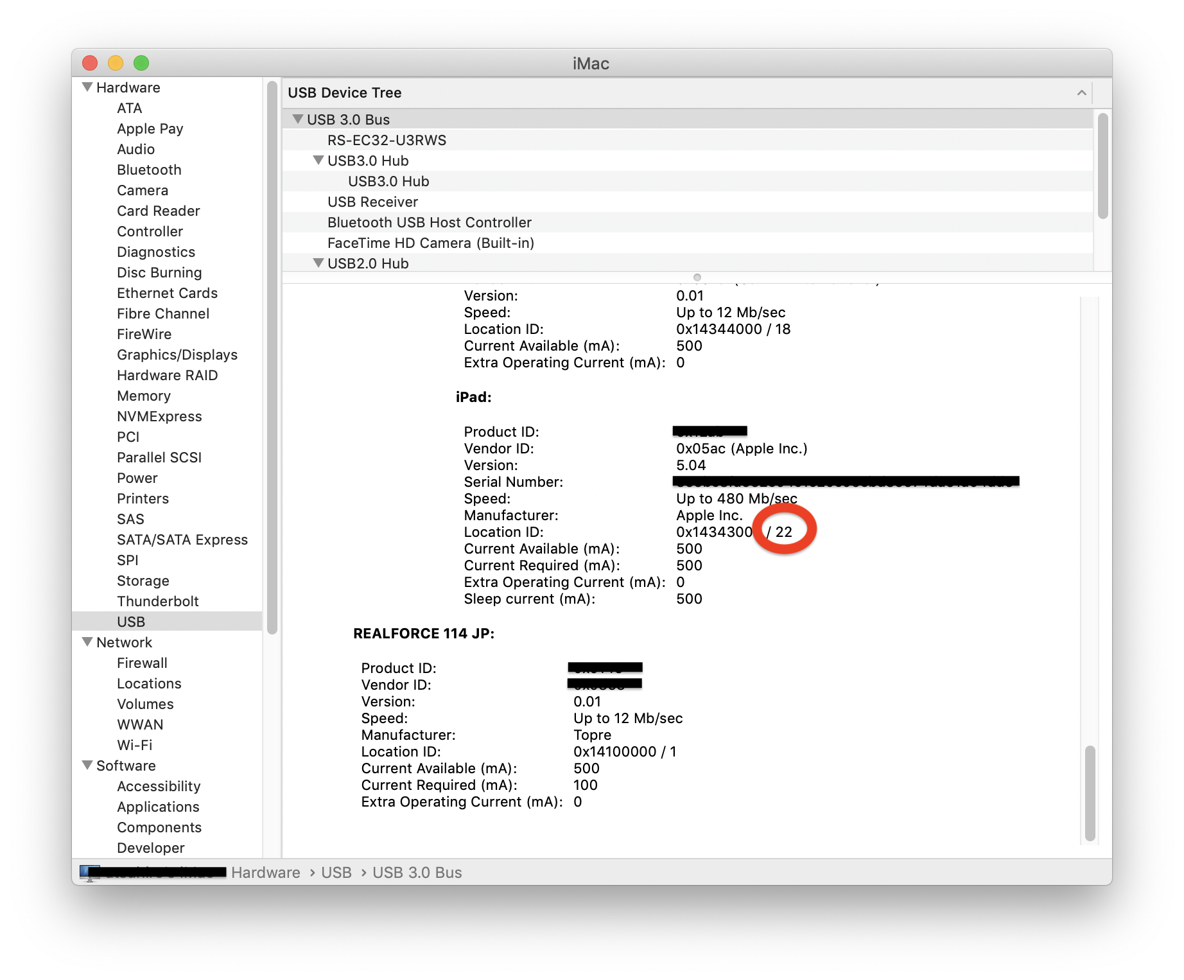1184x980 pixels.
Task: Click the iPad device heading
Action: [474, 397]
